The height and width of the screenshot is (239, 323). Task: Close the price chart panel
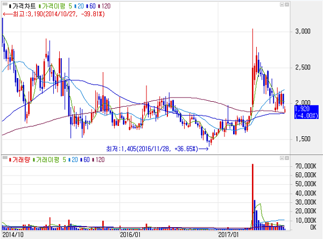tap(287, 4)
